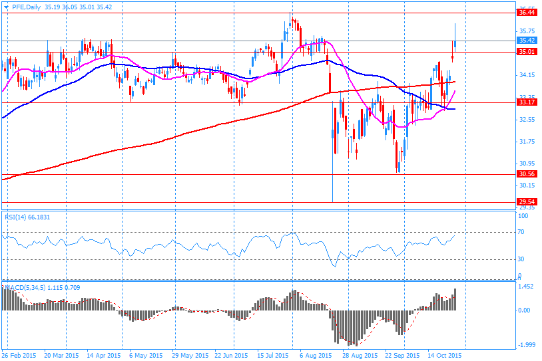This screenshot has width=542, height=361.
Task: Click the 22 Sep 2015 date label
Action: [x=402, y=356]
